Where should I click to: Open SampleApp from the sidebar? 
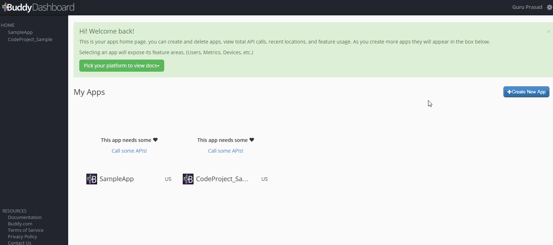(20, 32)
